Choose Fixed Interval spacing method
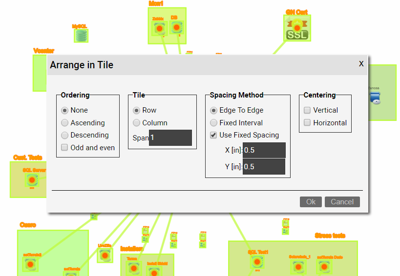This screenshot has height=276, width=400. click(x=213, y=123)
